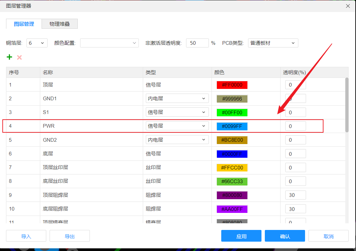Click the 应用 apply button

point(241,236)
